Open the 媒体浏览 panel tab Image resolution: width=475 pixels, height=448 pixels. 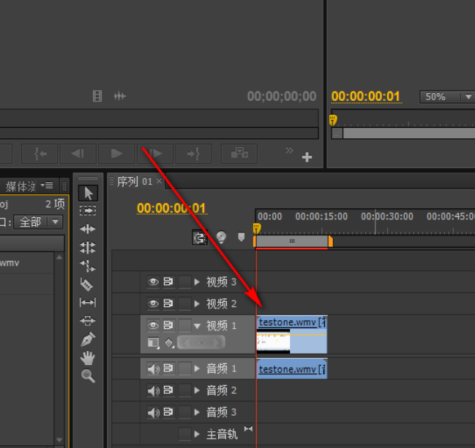(x=21, y=186)
